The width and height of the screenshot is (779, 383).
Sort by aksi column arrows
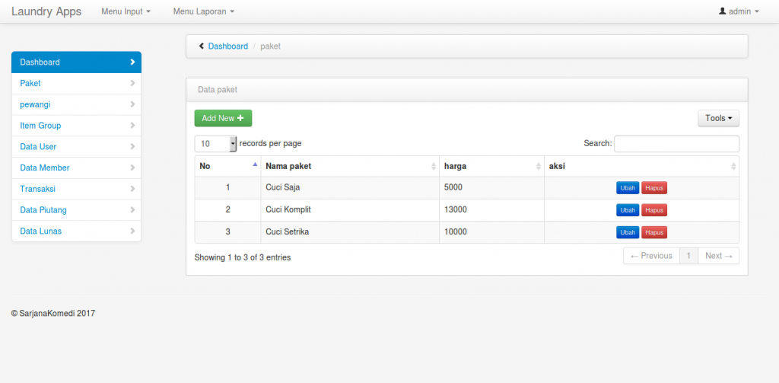pos(733,167)
